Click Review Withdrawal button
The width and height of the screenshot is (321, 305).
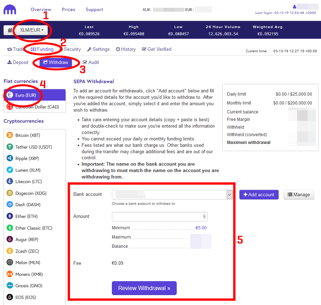(x=144, y=288)
